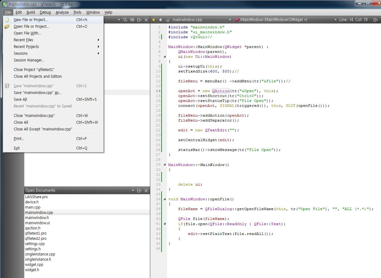
Task: Open the side pane view selector dropdown
Action: click(119, 20)
